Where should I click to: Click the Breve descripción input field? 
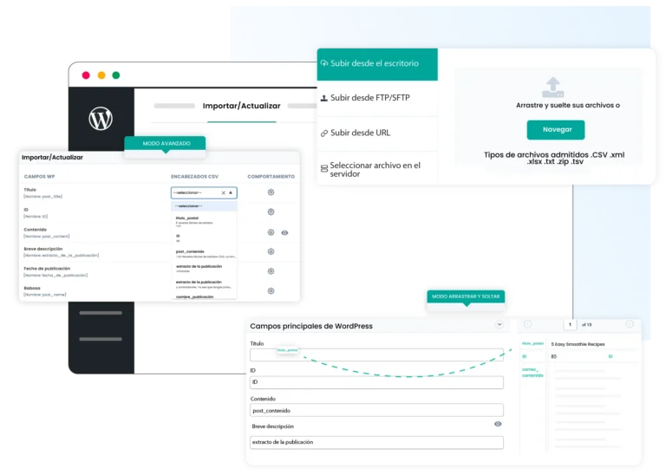376,442
